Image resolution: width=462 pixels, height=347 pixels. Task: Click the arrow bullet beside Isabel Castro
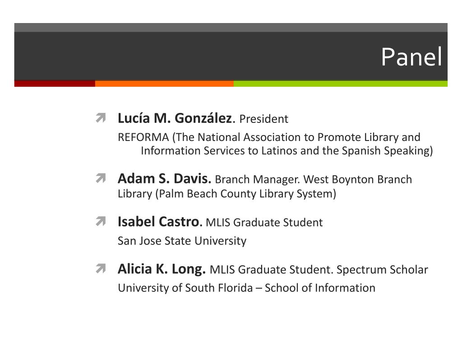tap(101, 221)
